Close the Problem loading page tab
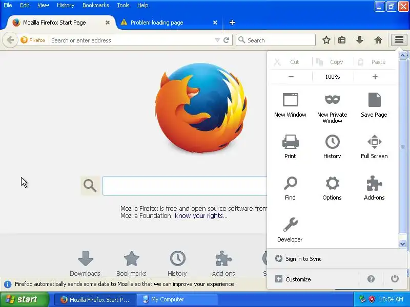This screenshot has height=307, width=410. [215, 23]
